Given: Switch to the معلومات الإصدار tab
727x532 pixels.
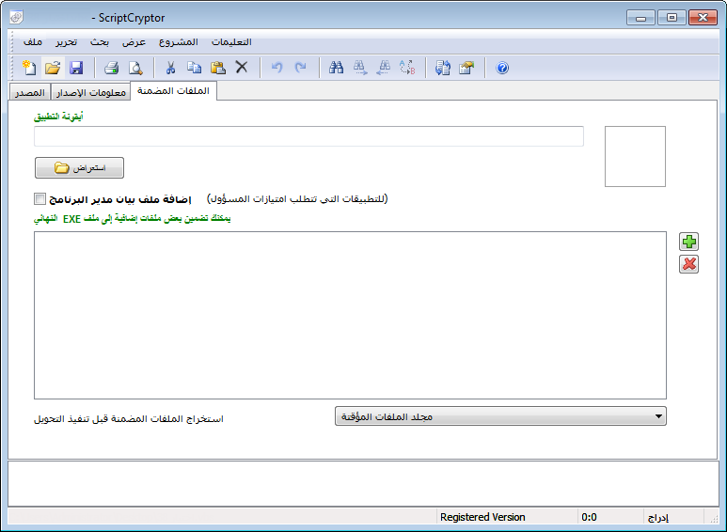Looking at the screenshot, I should pos(91,92).
